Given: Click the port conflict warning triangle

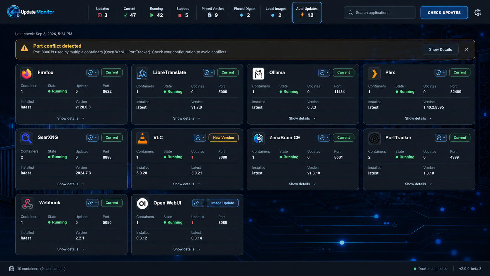Looking at the screenshot, I should [x=24, y=48].
